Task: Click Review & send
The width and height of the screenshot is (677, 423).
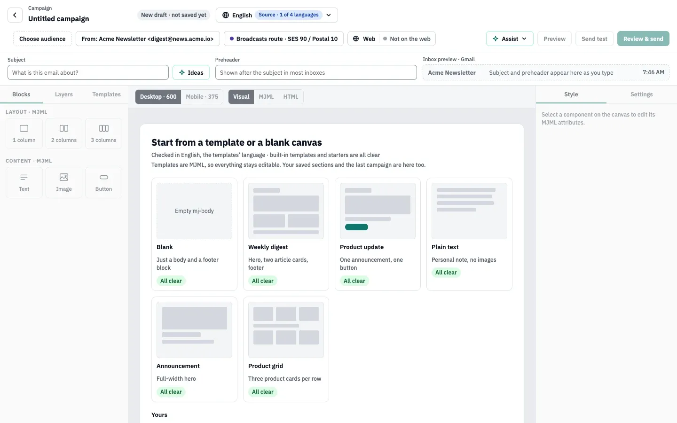Action: point(643,39)
